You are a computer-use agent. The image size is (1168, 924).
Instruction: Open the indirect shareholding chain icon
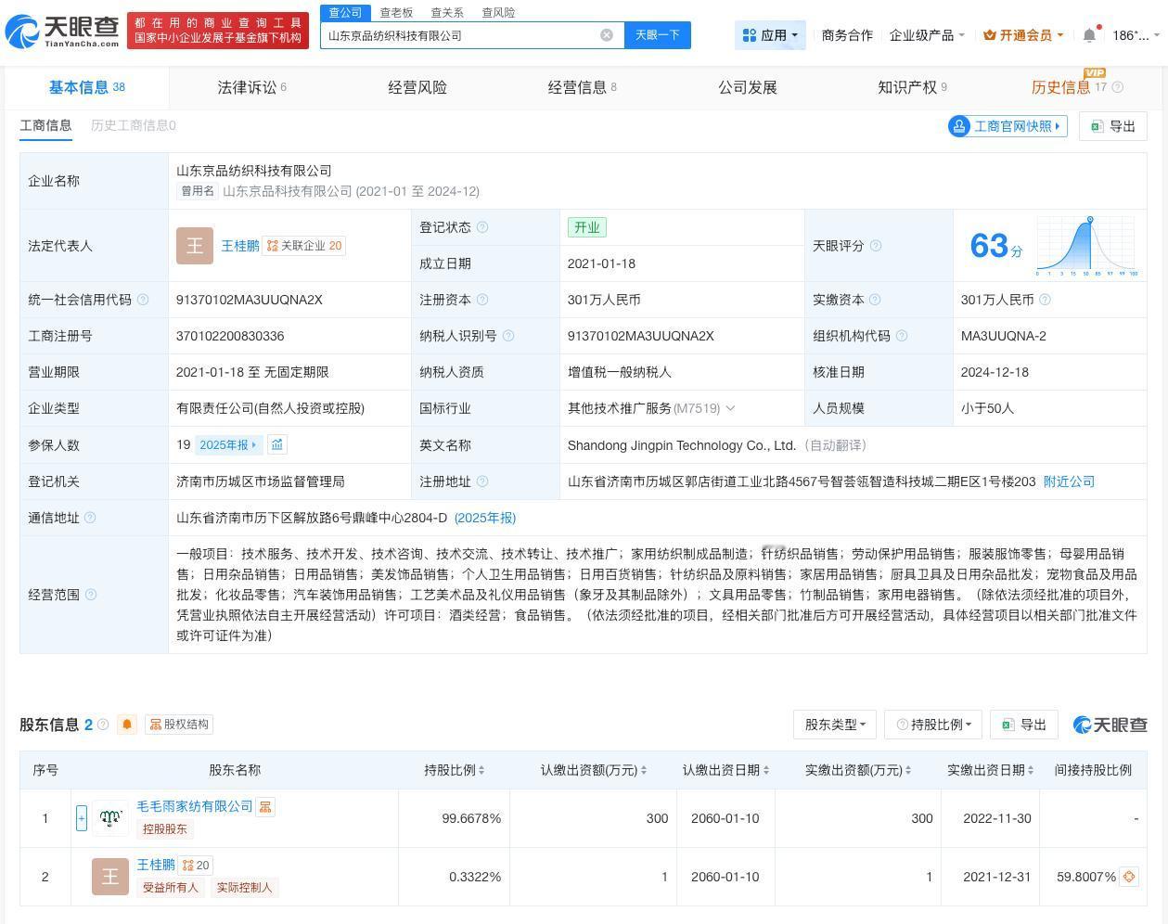pyautogui.click(x=1129, y=877)
